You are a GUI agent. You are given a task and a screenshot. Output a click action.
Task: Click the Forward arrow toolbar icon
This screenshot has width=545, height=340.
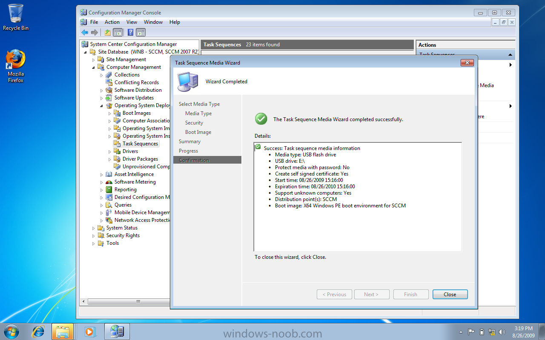coord(95,32)
